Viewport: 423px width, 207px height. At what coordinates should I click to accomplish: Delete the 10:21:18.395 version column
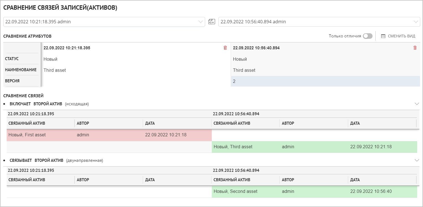click(225, 48)
